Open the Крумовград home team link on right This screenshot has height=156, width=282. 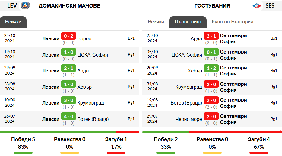click(189, 87)
